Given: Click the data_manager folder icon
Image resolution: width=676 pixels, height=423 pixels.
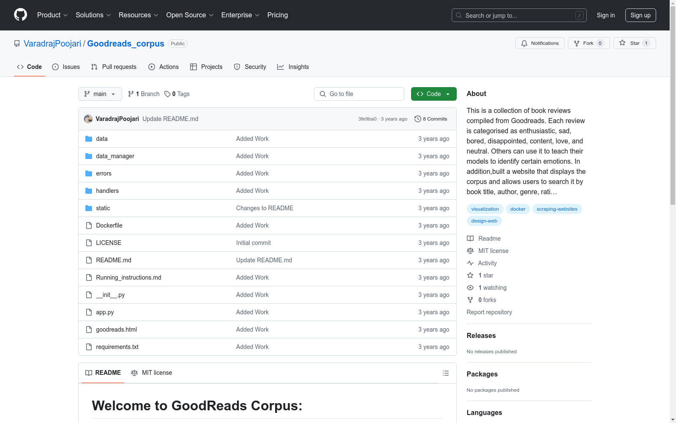Looking at the screenshot, I should [x=89, y=156].
